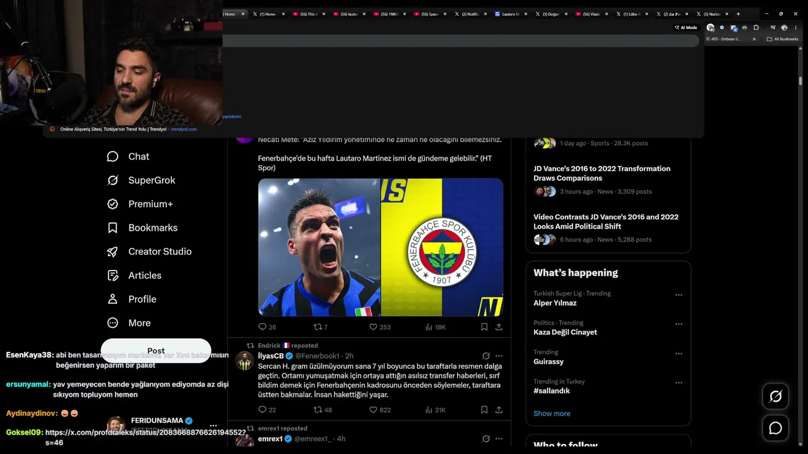Open the browser Extensions puzzle icon
Image resolution: width=808 pixels, height=454 pixels.
756,28
